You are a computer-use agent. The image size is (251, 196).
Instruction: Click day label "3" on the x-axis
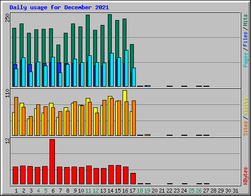pos(31,191)
